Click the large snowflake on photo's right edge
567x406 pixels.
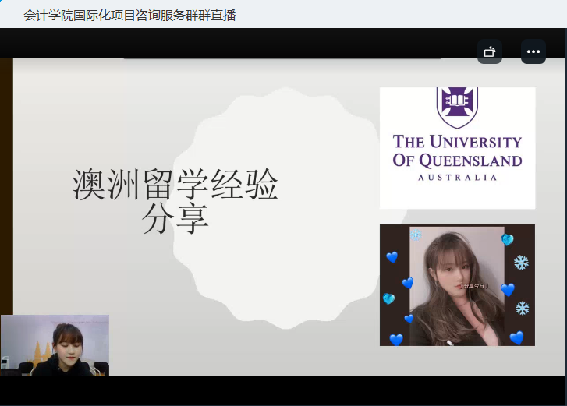521,263
